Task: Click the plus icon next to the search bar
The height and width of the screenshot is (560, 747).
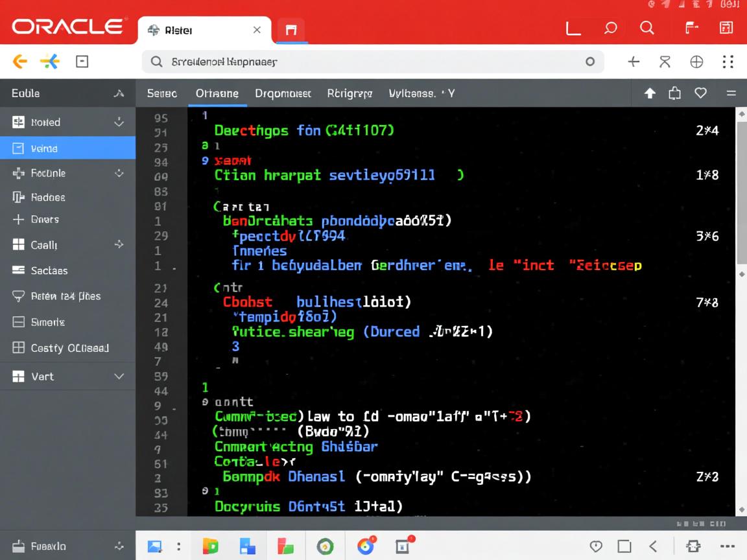Action: pos(634,62)
